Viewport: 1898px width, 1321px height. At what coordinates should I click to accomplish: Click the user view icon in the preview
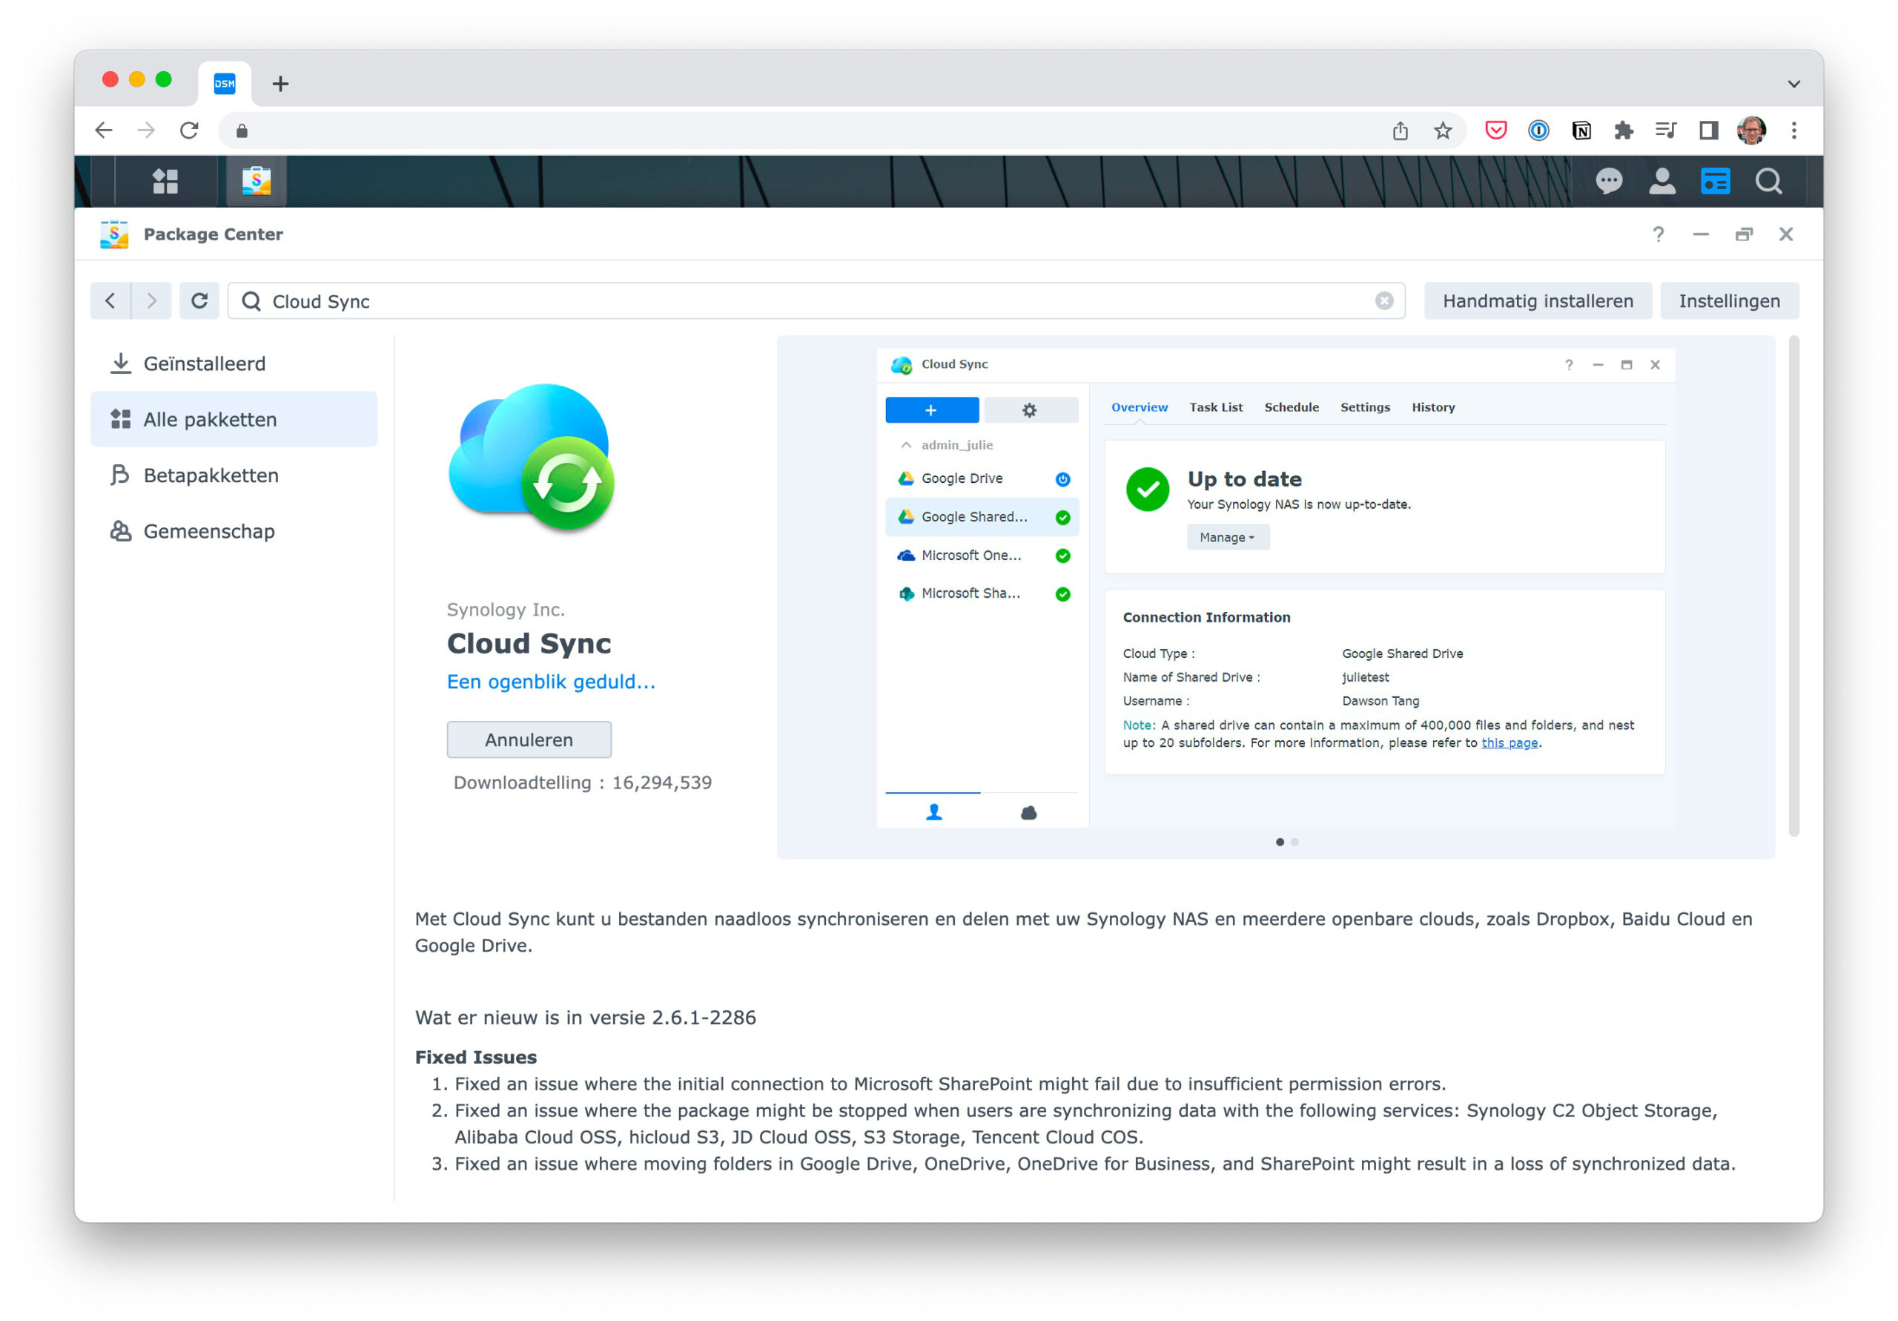933,812
